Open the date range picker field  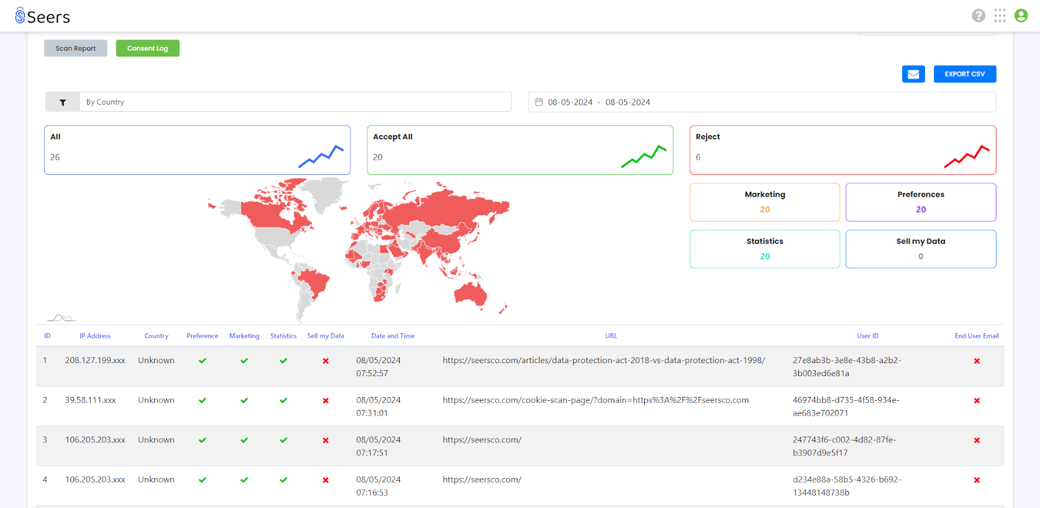click(762, 102)
